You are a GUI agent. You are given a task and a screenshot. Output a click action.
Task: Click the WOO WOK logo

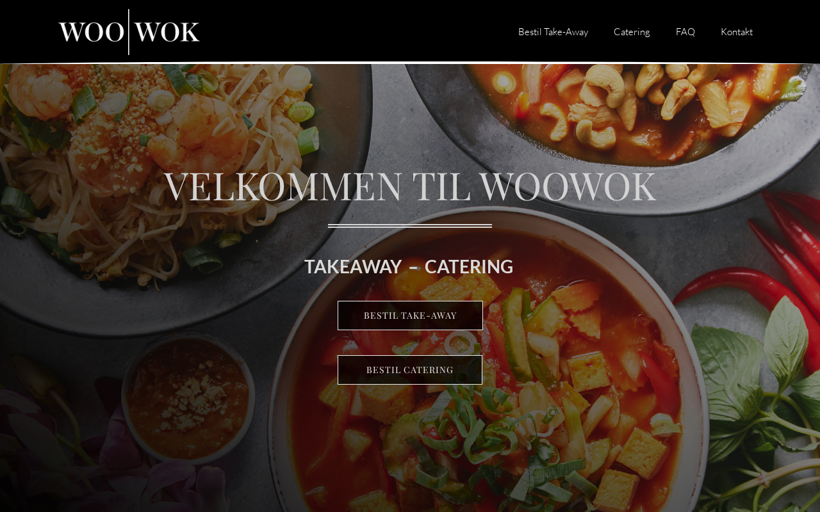129,32
